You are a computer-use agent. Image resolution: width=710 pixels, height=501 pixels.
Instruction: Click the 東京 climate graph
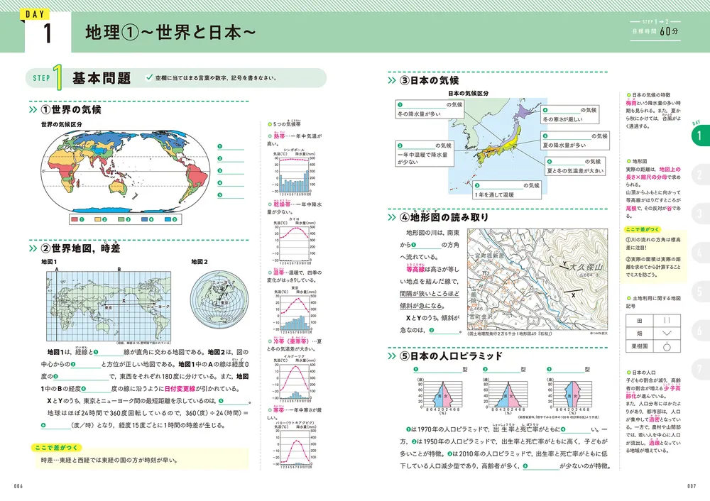pos(295,310)
